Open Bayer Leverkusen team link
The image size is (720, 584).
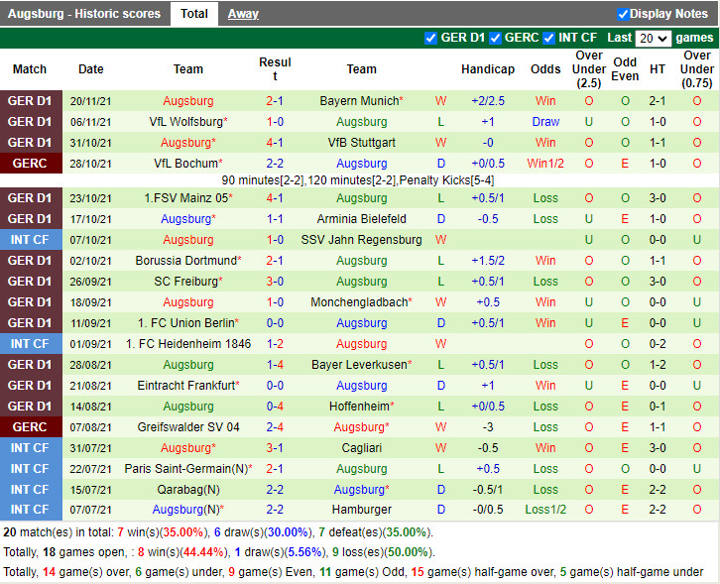coord(361,365)
